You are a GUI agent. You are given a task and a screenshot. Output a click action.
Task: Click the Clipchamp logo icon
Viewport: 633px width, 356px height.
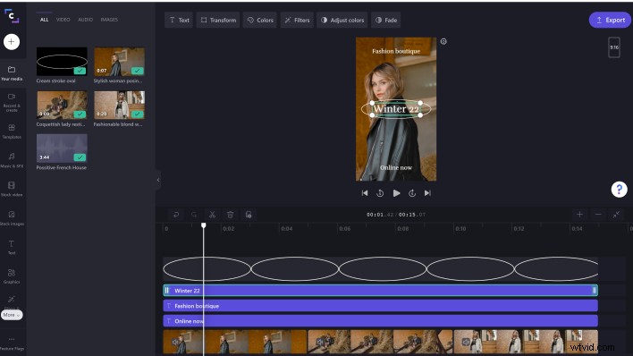click(12, 16)
